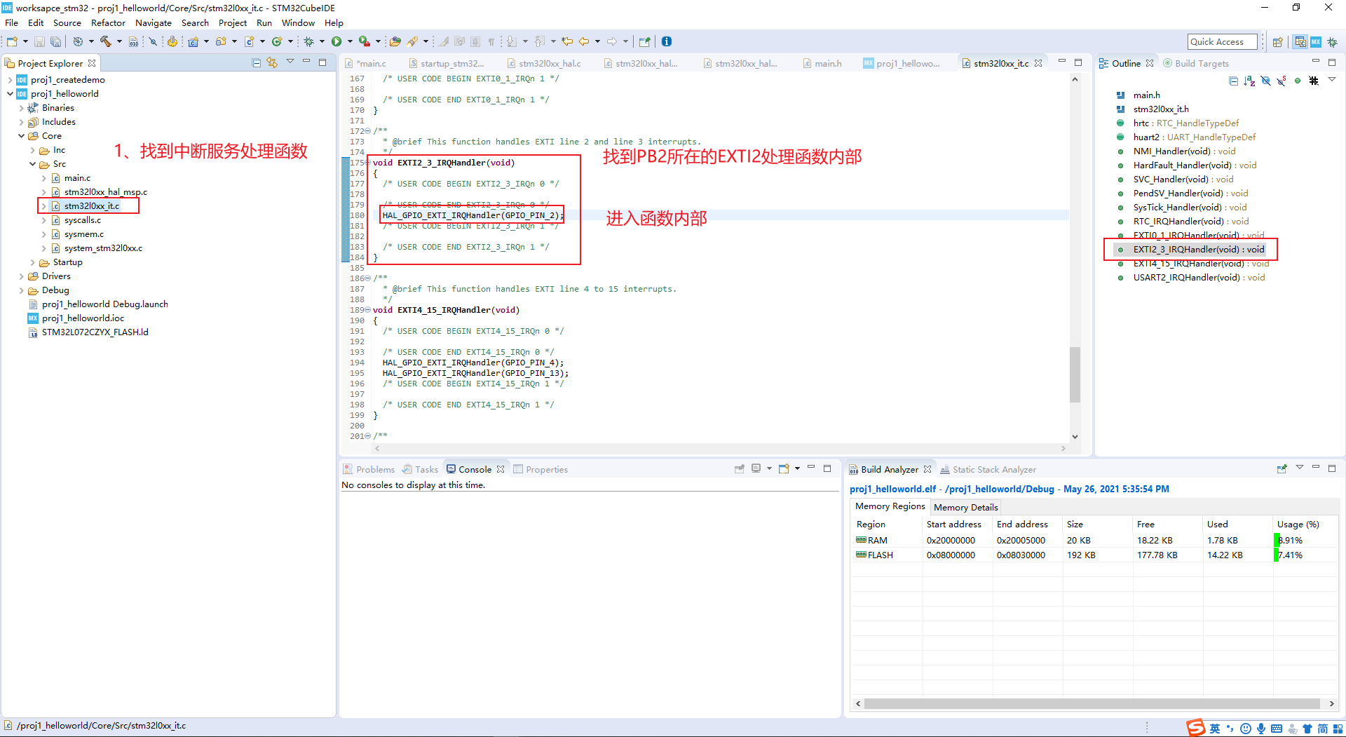The image size is (1346, 737).
Task: Open the Problems tab
Action: click(x=369, y=469)
